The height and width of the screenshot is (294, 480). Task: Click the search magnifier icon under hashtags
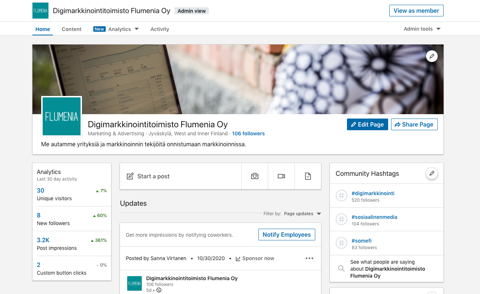pyautogui.click(x=342, y=268)
